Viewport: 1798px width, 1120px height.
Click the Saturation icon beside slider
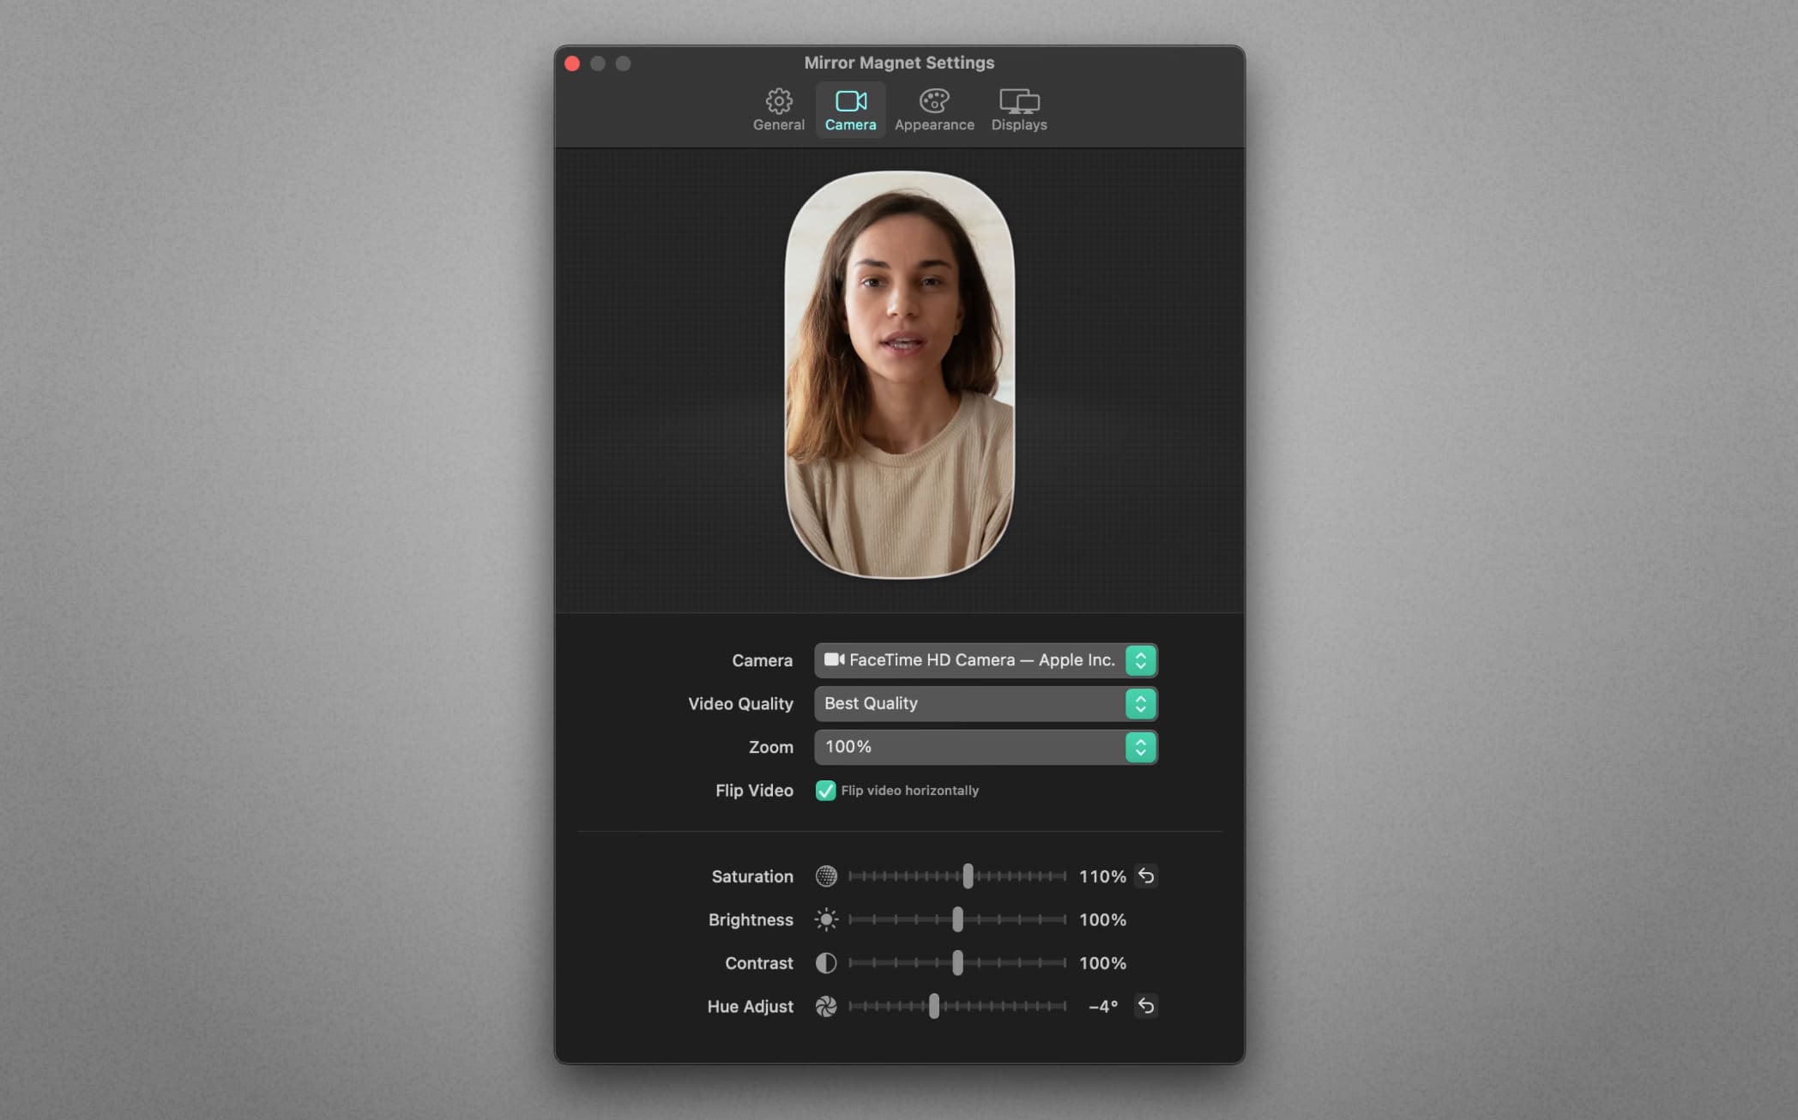[825, 876]
